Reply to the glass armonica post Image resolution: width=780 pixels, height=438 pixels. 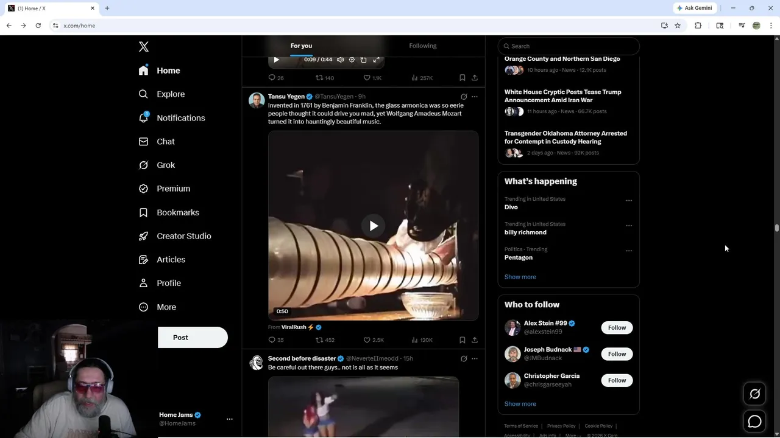pyautogui.click(x=276, y=340)
